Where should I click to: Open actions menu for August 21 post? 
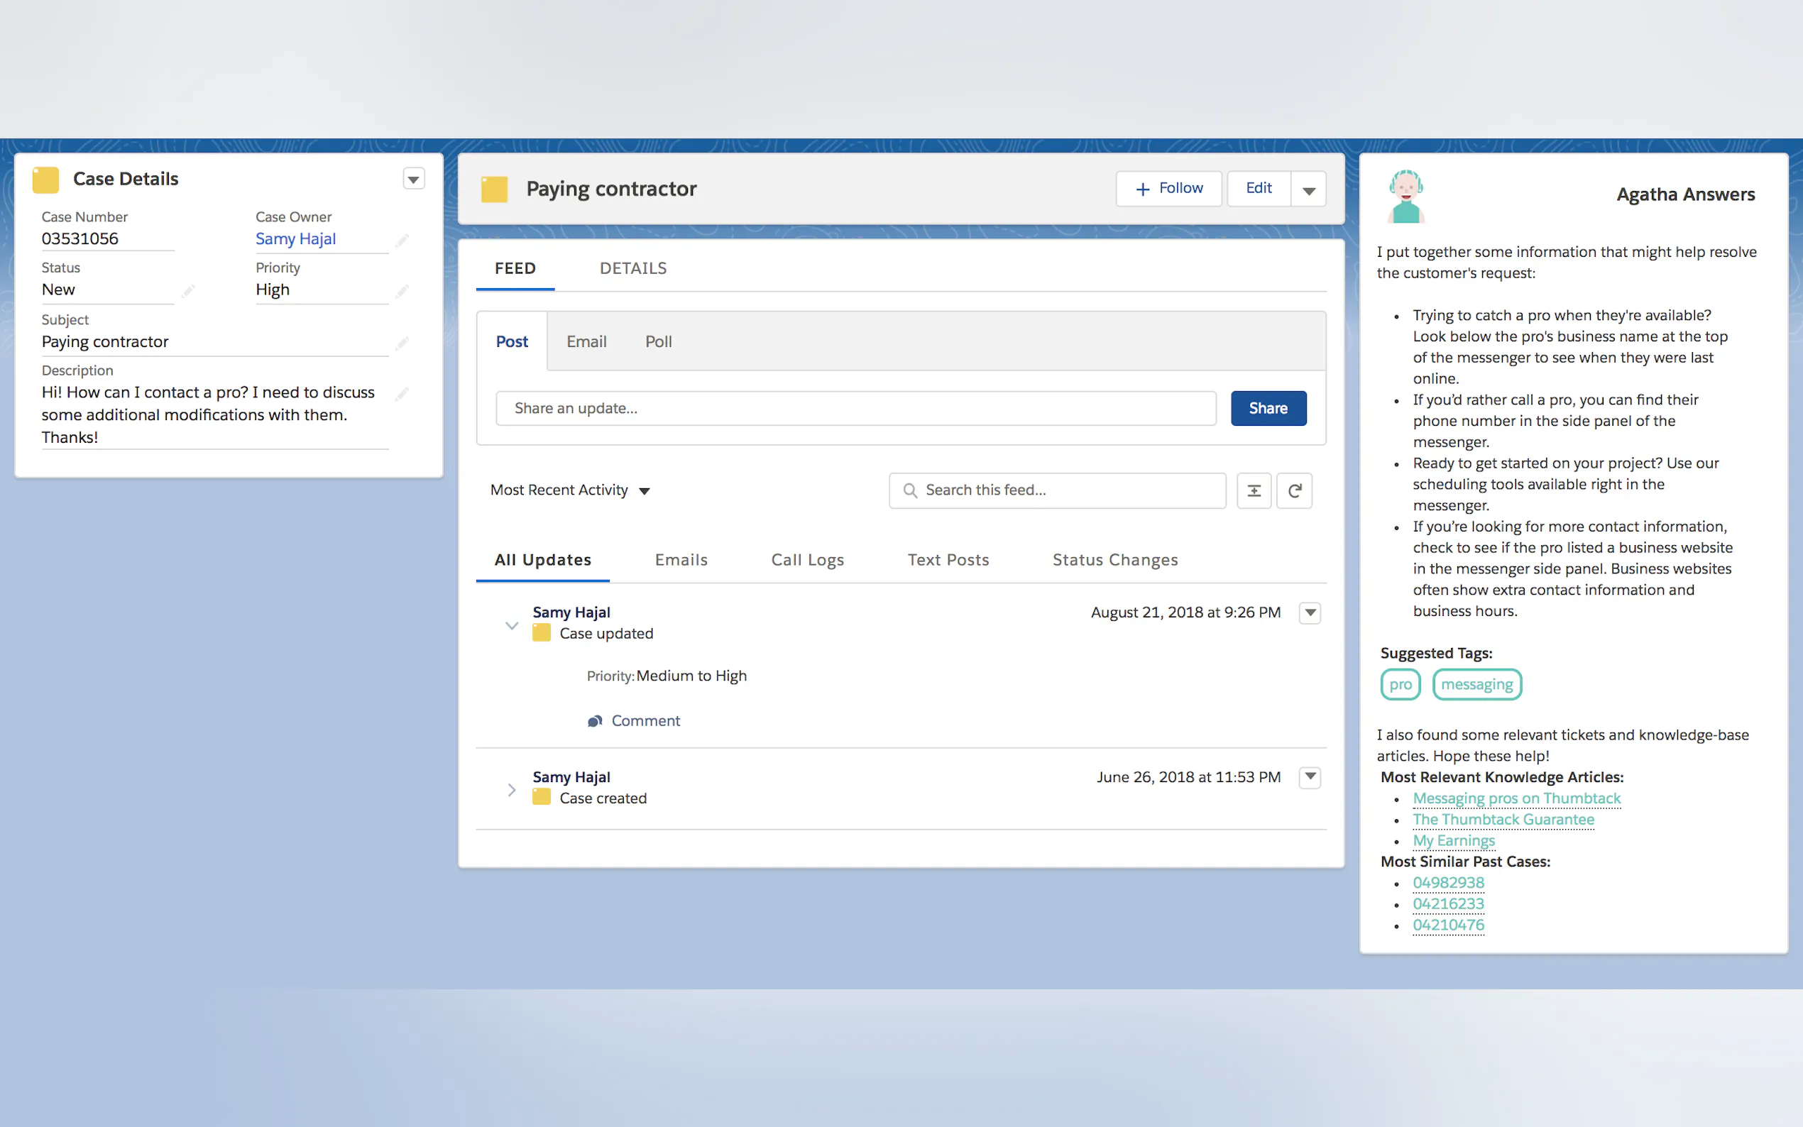[x=1310, y=612]
